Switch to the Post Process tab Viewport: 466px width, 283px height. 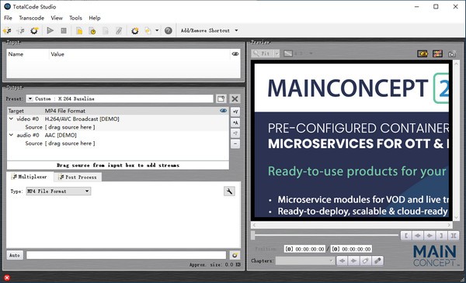tap(78, 177)
